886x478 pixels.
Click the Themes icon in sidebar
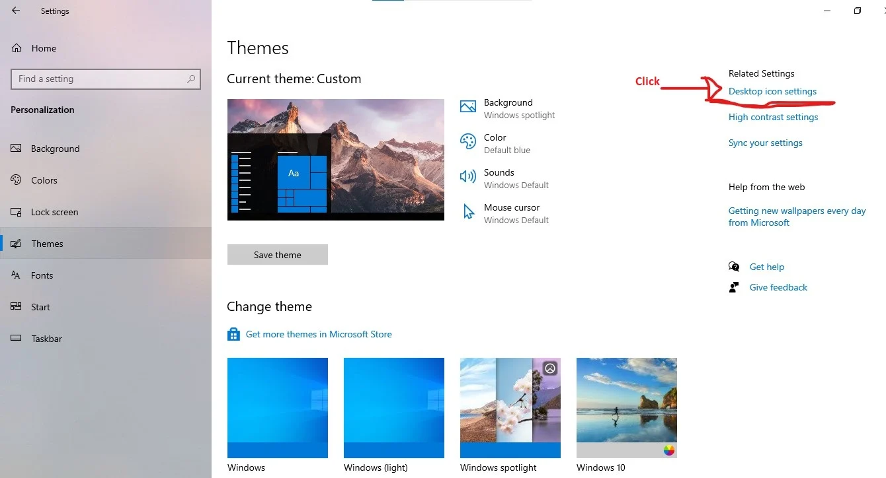(x=17, y=244)
